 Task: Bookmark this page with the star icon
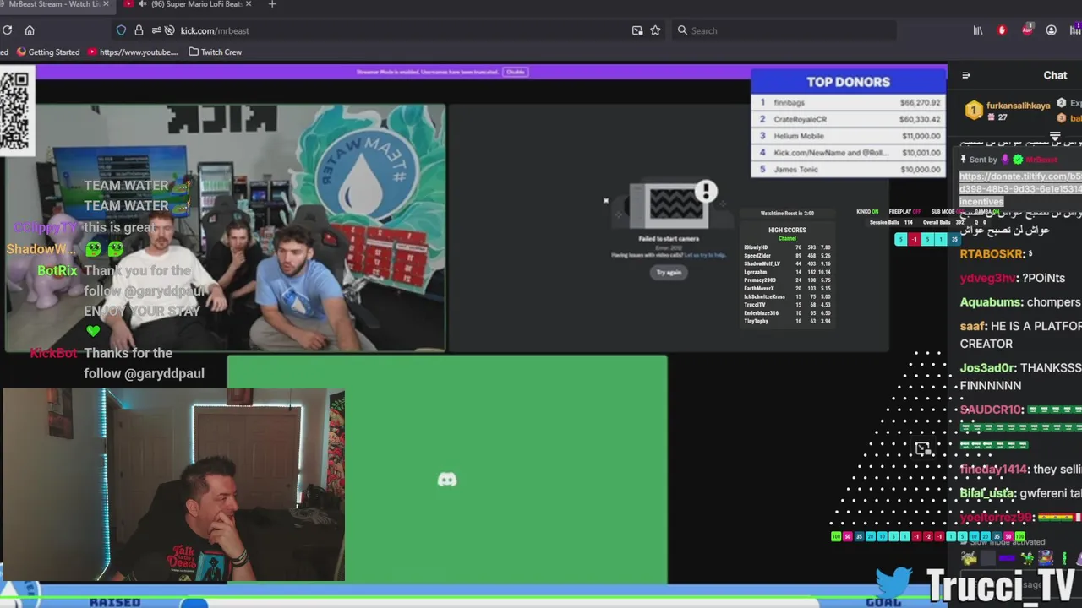click(655, 30)
